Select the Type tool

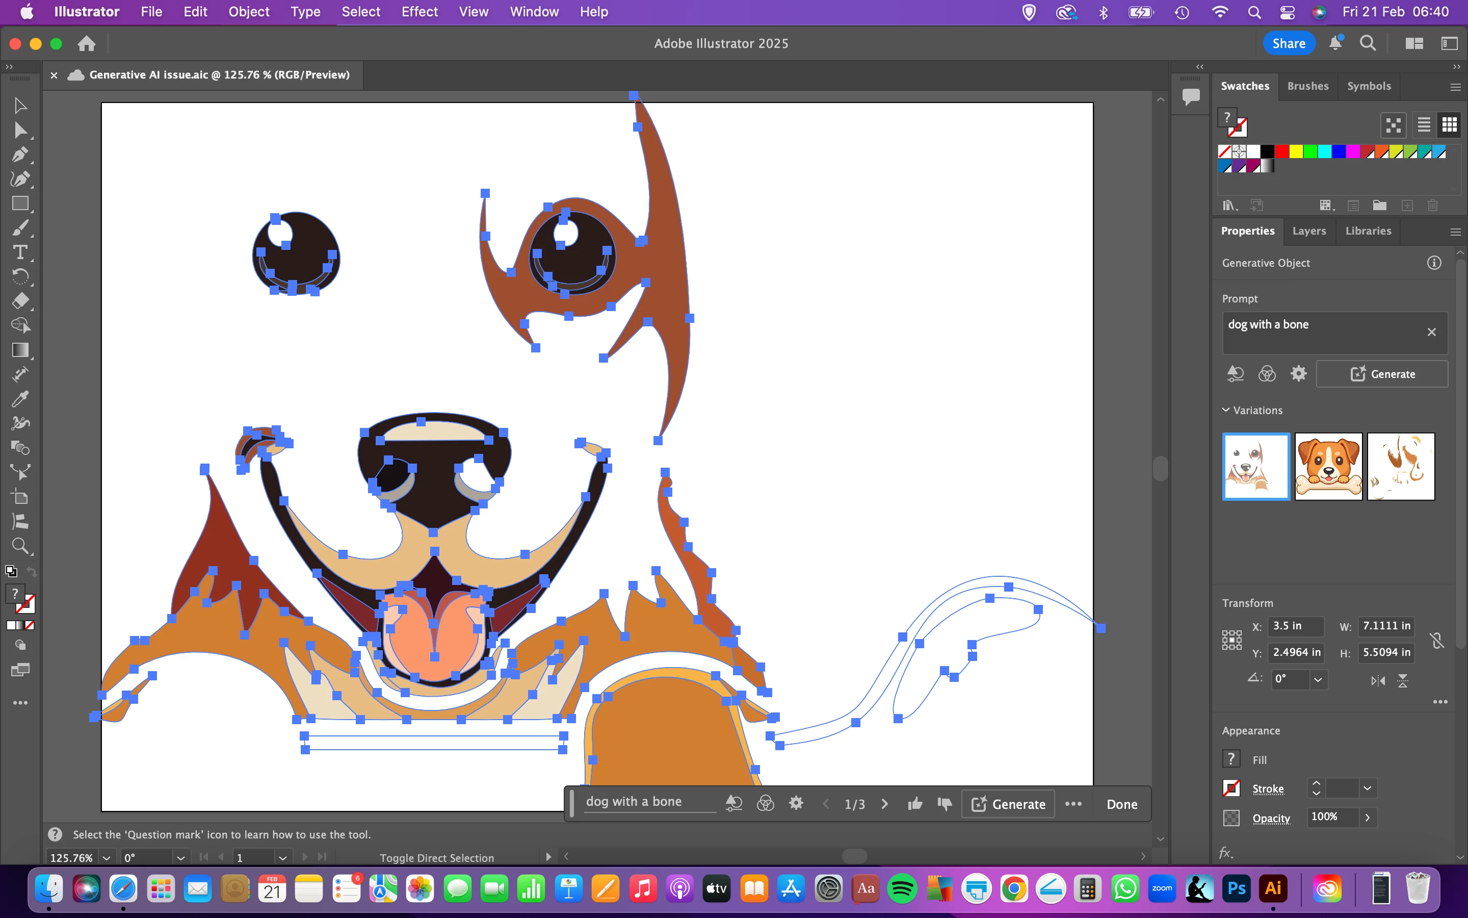tap(20, 252)
